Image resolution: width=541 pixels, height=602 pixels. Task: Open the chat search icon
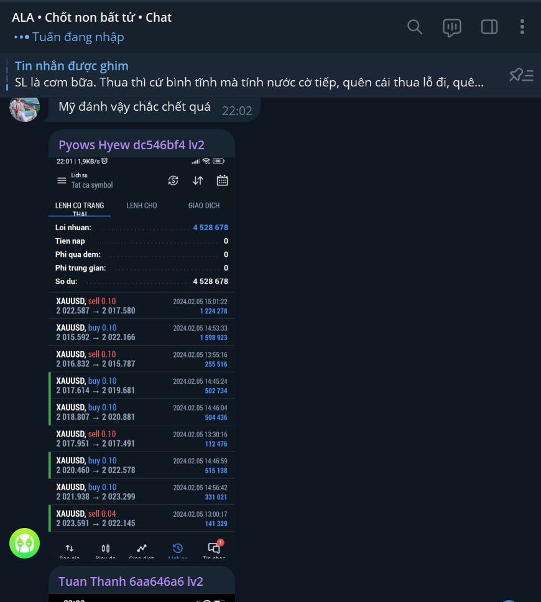pyautogui.click(x=414, y=27)
